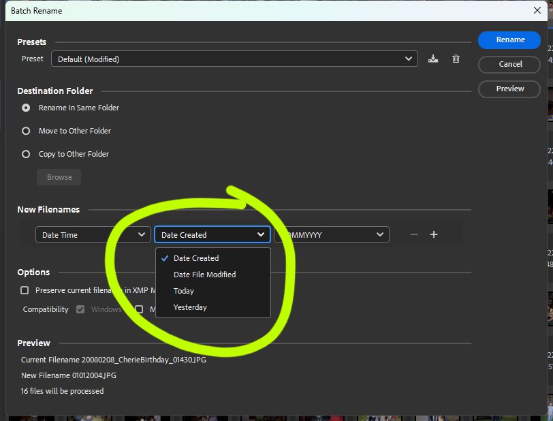Viewport: 553px width, 421px height.
Task: Click the Destination Folder heading
Action: pyautogui.click(x=55, y=91)
